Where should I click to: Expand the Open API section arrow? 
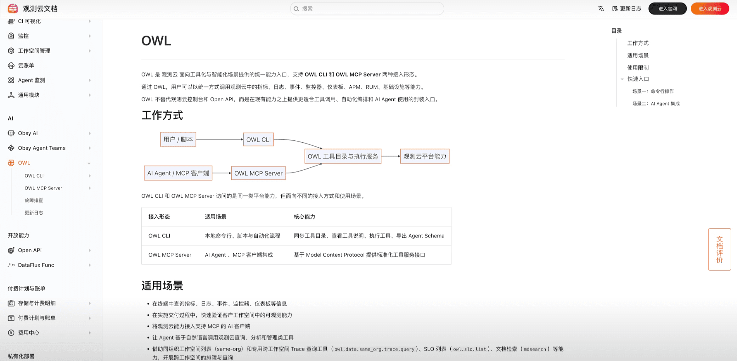[x=90, y=250]
